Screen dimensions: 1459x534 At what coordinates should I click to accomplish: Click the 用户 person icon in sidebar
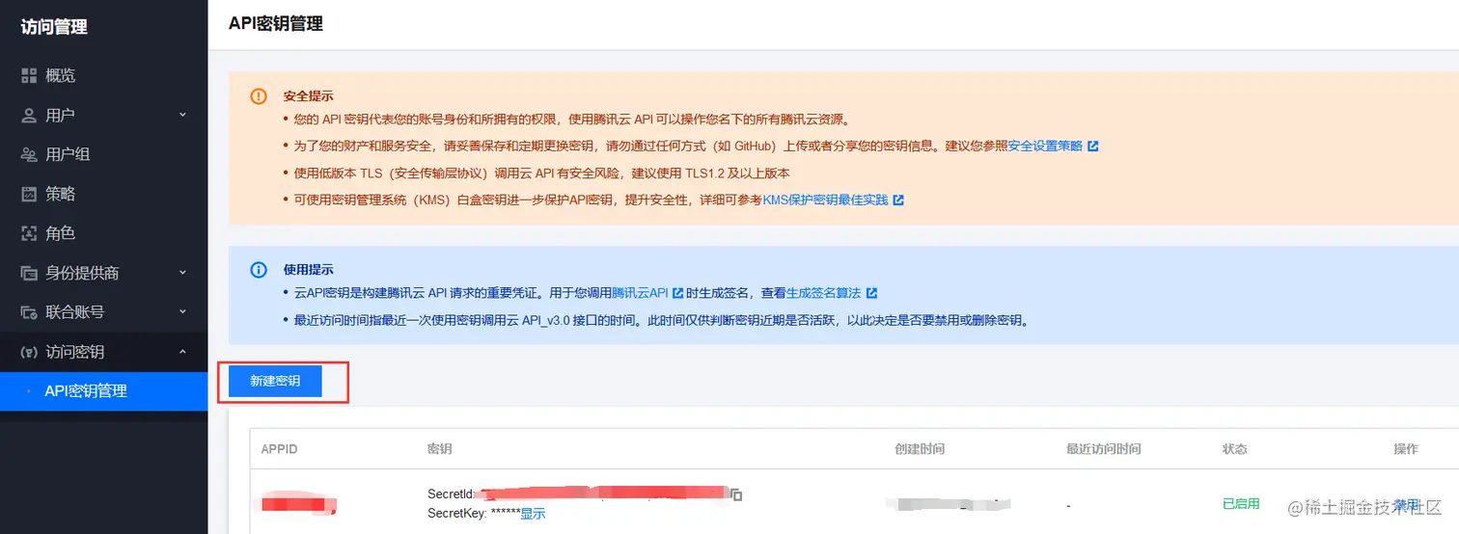tap(29, 115)
